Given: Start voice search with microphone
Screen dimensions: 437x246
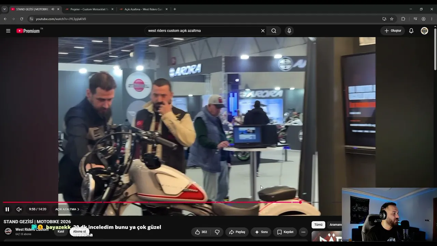Looking at the screenshot, I should (289, 31).
